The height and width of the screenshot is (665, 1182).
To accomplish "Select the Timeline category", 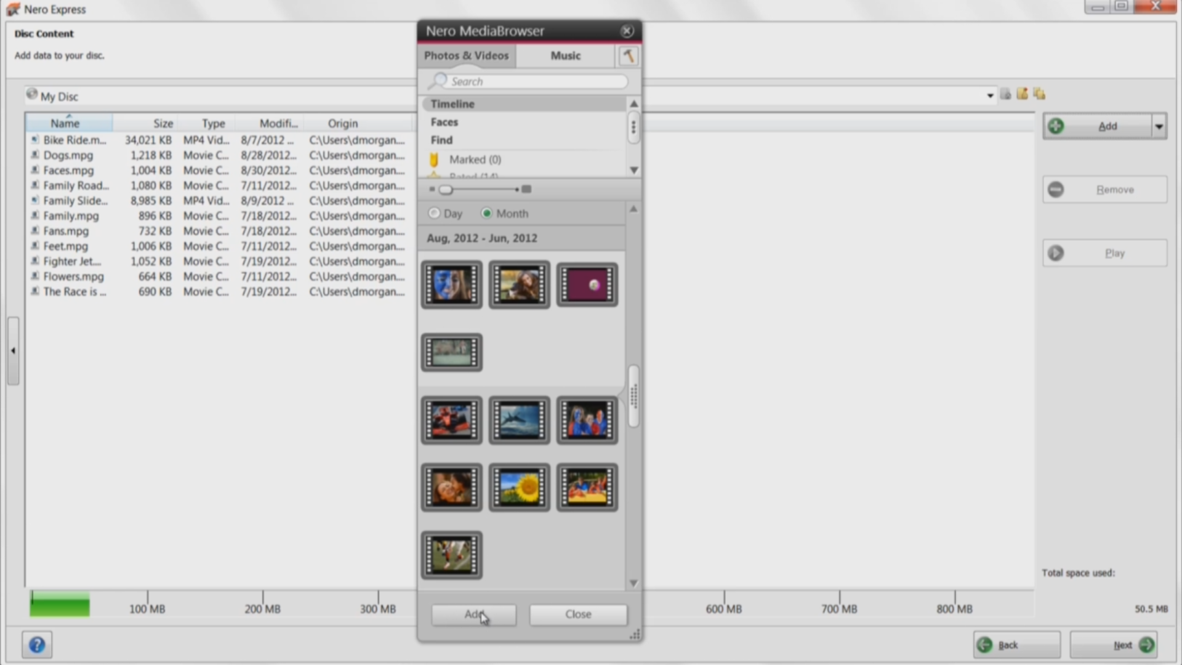I will tap(523, 104).
